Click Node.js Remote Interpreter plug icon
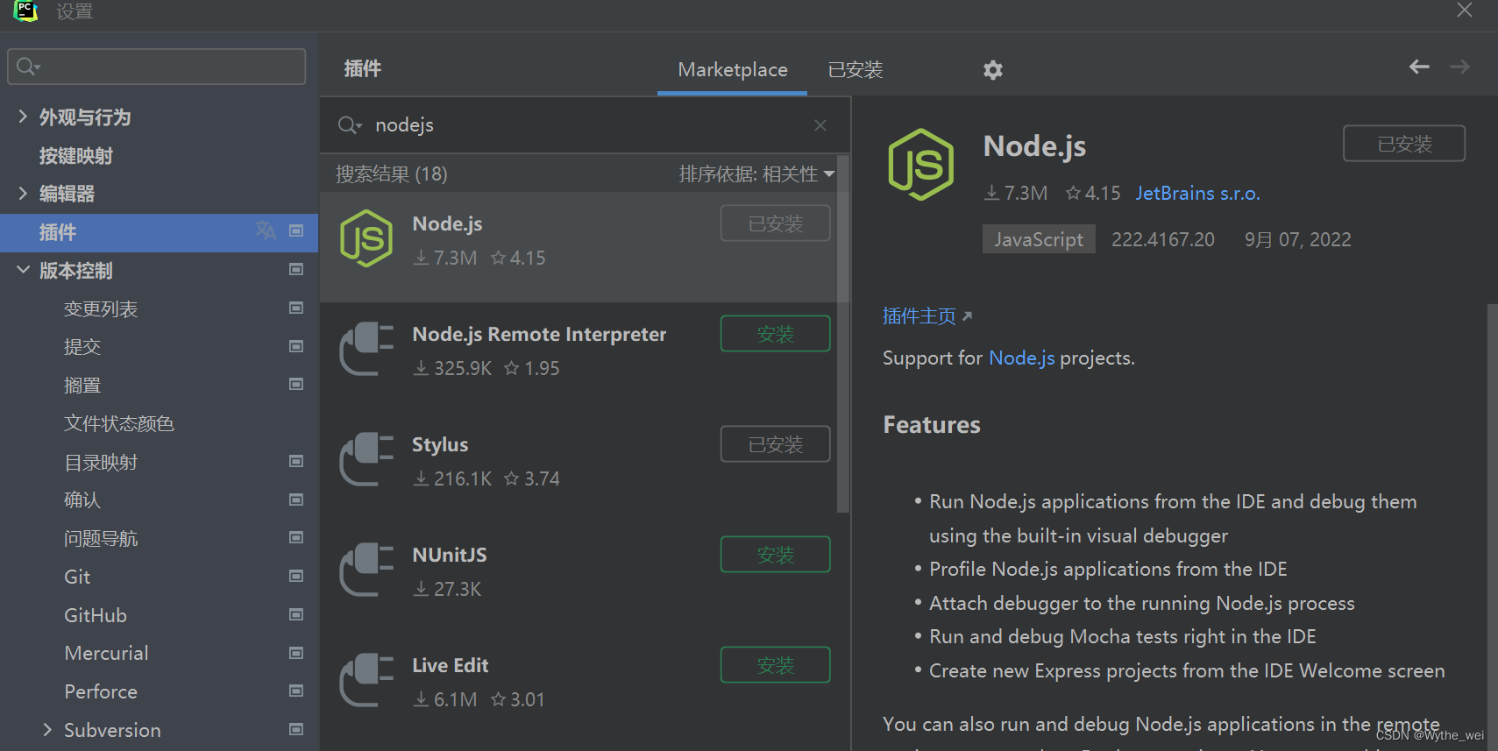This screenshot has height=751, width=1498. (366, 349)
